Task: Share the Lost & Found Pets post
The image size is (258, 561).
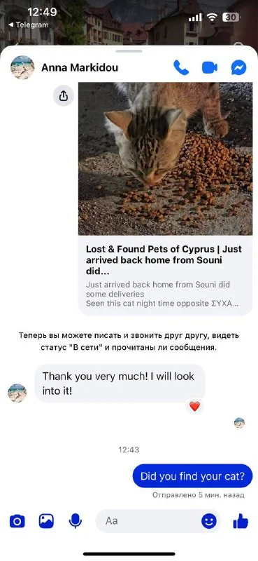Action: [x=64, y=95]
